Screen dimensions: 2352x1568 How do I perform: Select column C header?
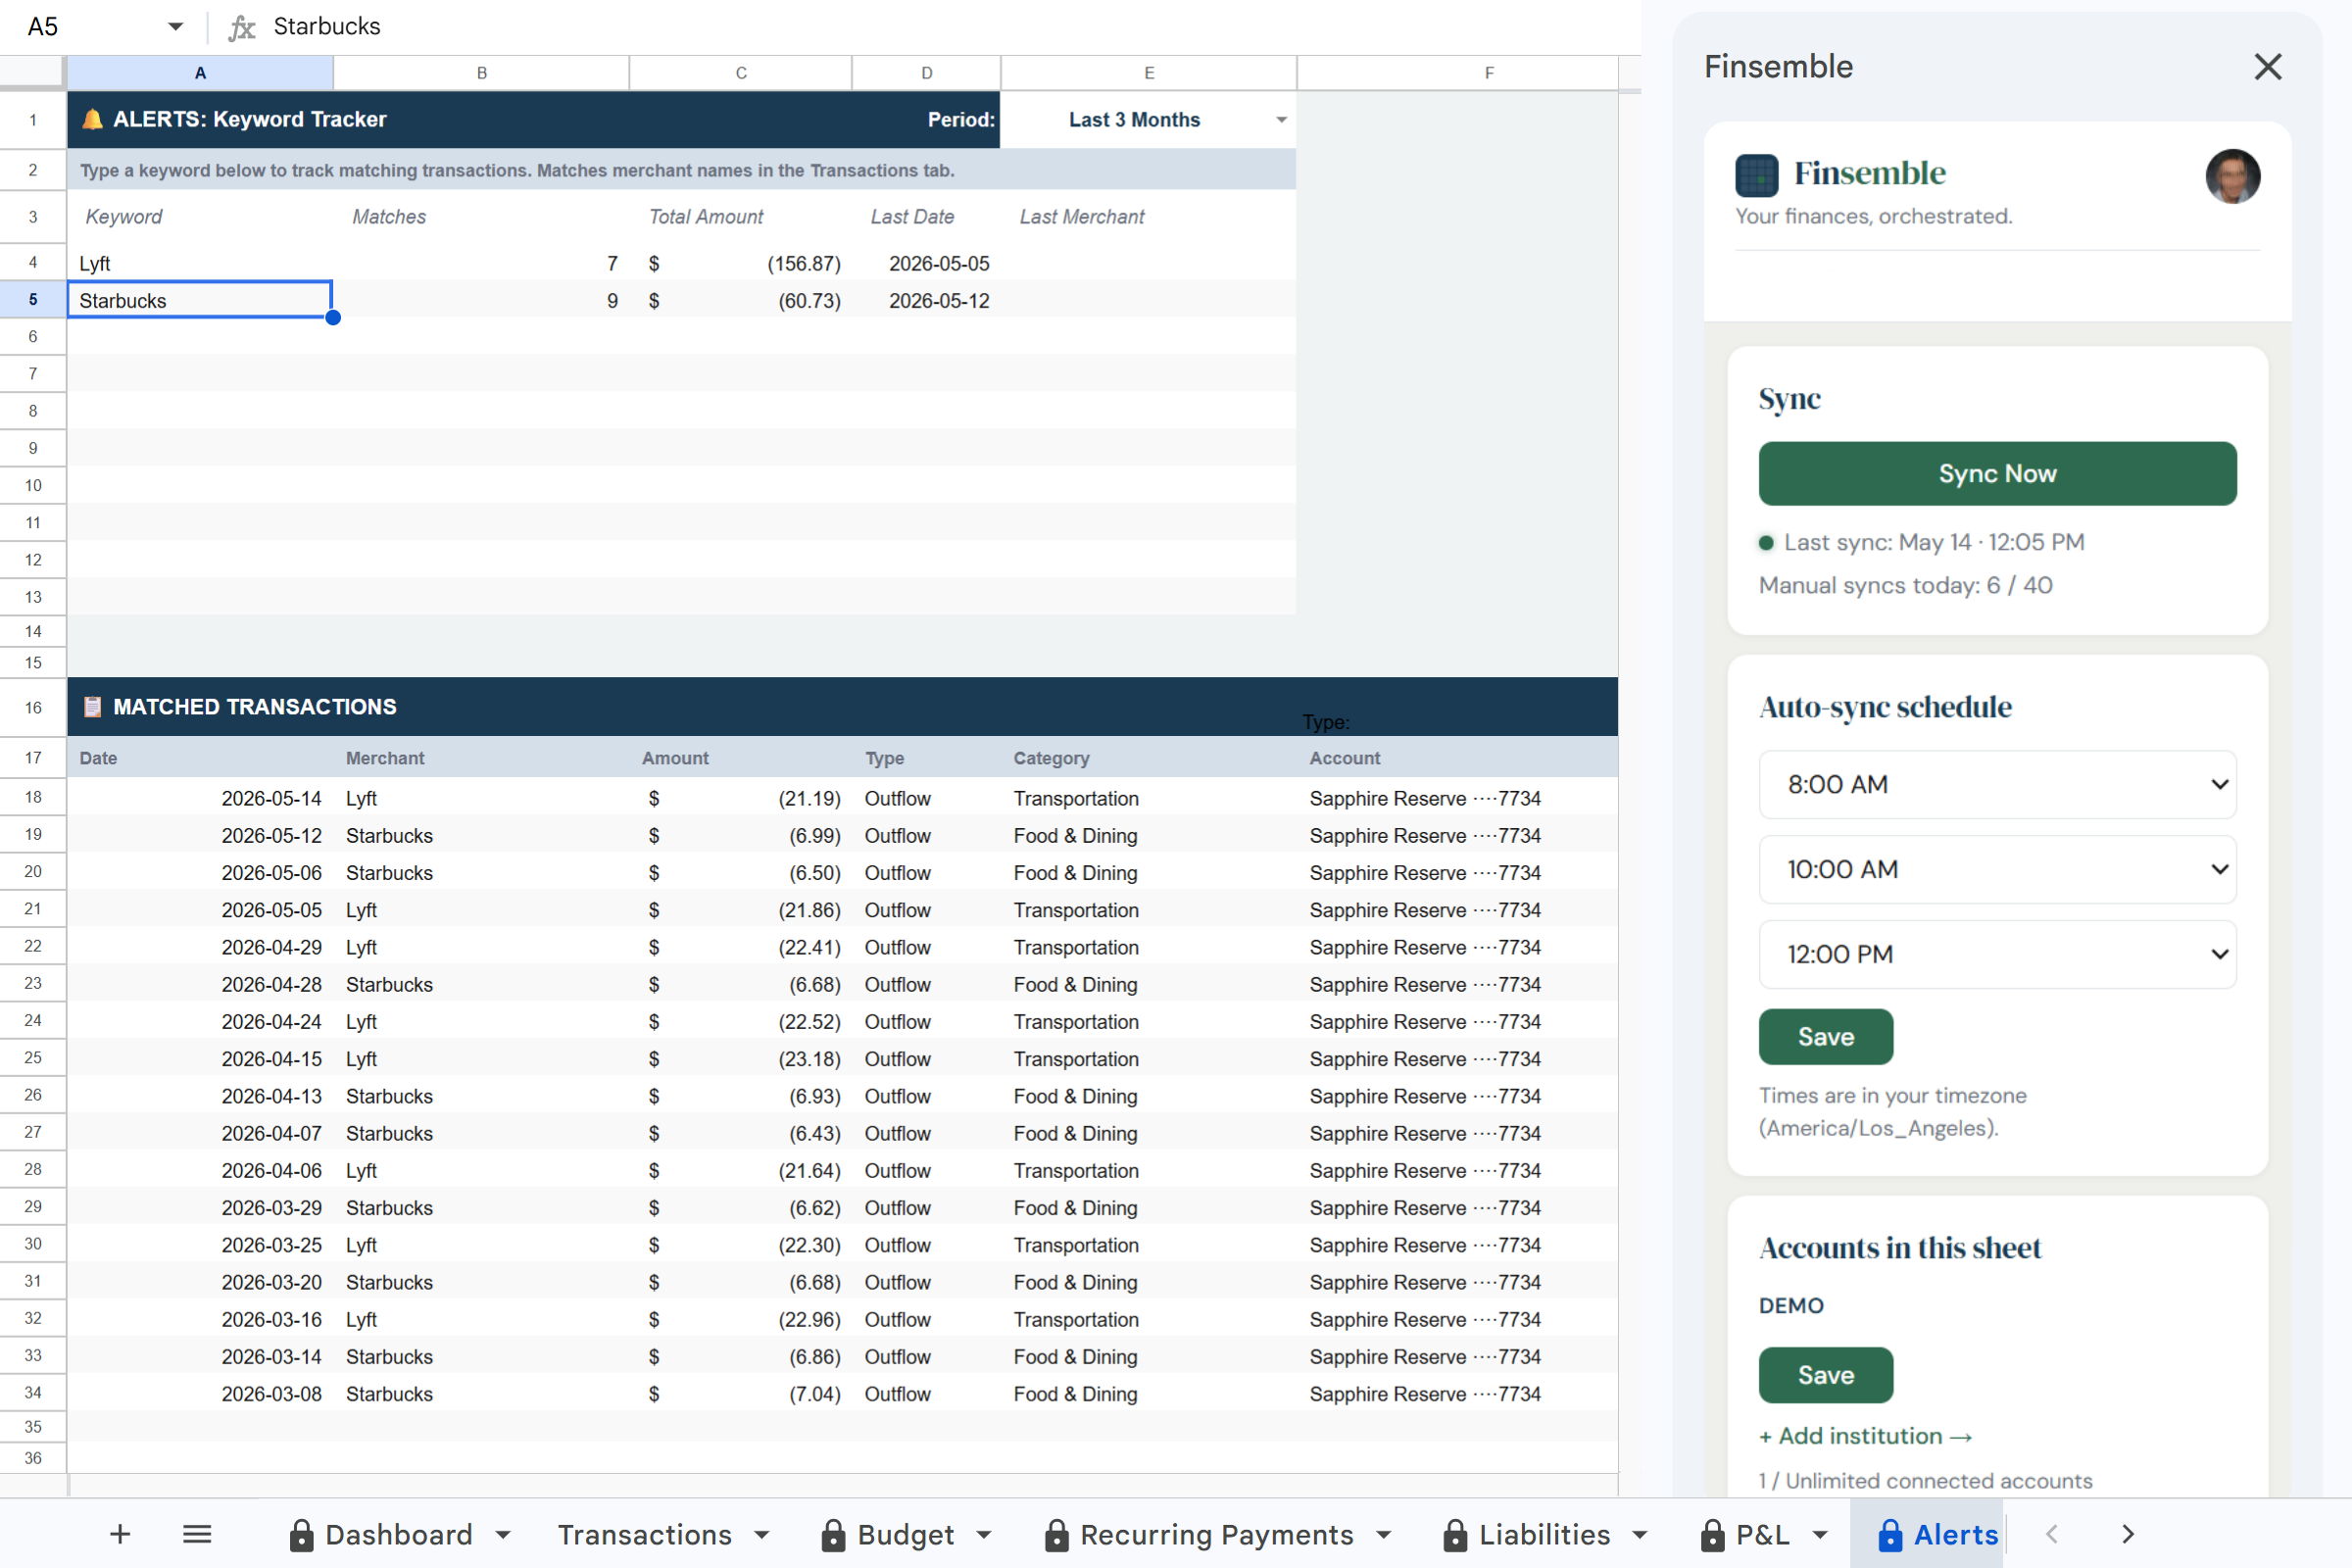pos(741,73)
